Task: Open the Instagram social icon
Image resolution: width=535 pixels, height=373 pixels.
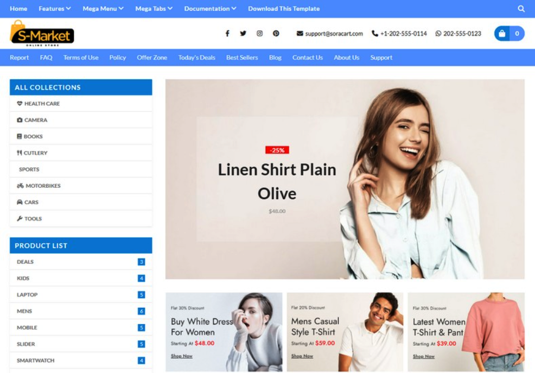Action: point(259,34)
